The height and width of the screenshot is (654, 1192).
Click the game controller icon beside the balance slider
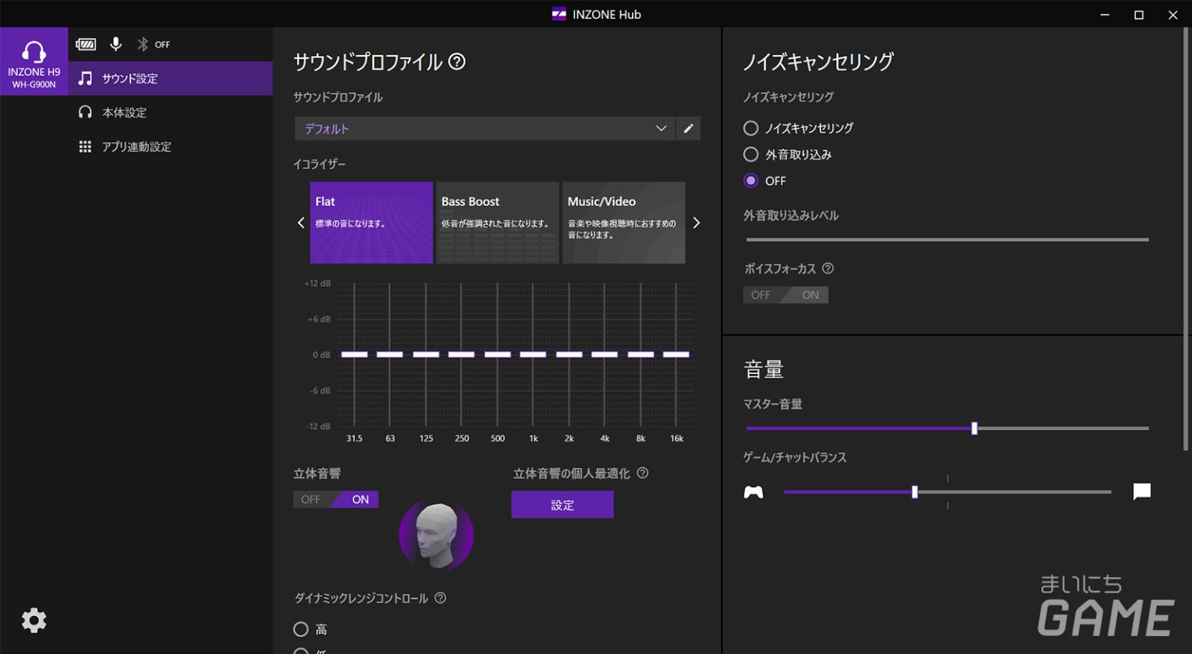(x=754, y=490)
